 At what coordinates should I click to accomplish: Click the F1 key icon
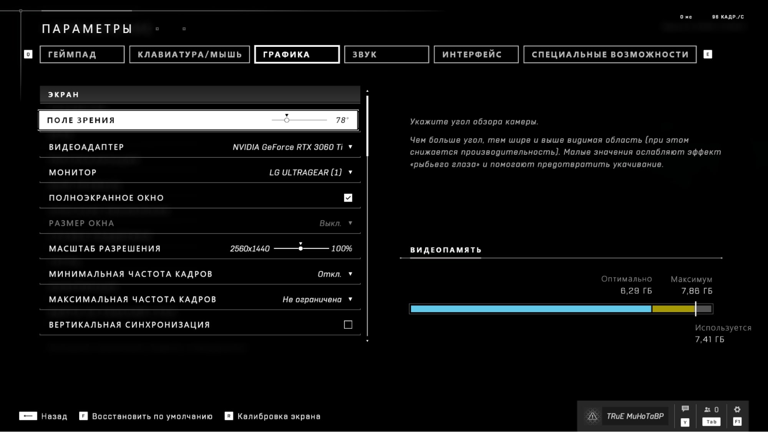point(737,422)
